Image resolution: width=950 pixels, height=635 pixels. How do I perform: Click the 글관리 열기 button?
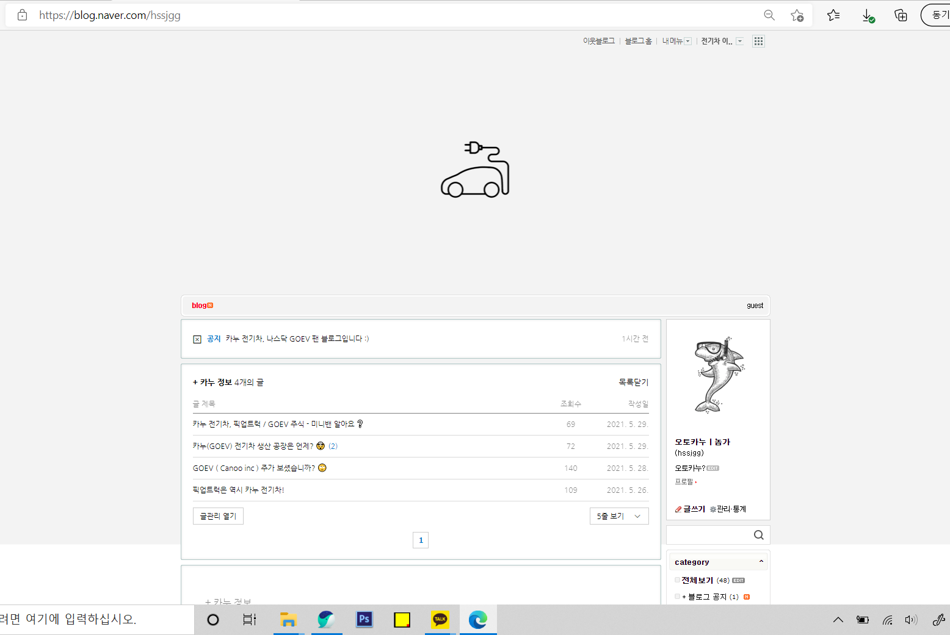click(x=218, y=516)
